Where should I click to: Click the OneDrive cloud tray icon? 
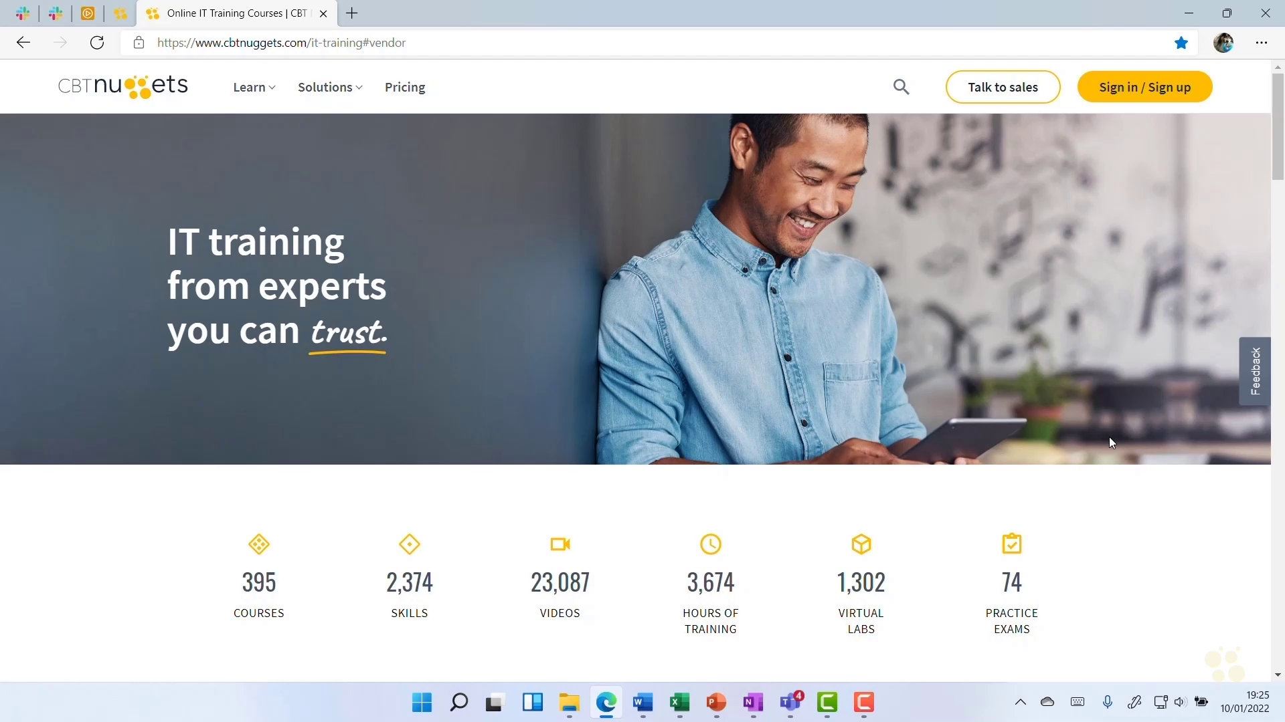tap(1047, 702)
